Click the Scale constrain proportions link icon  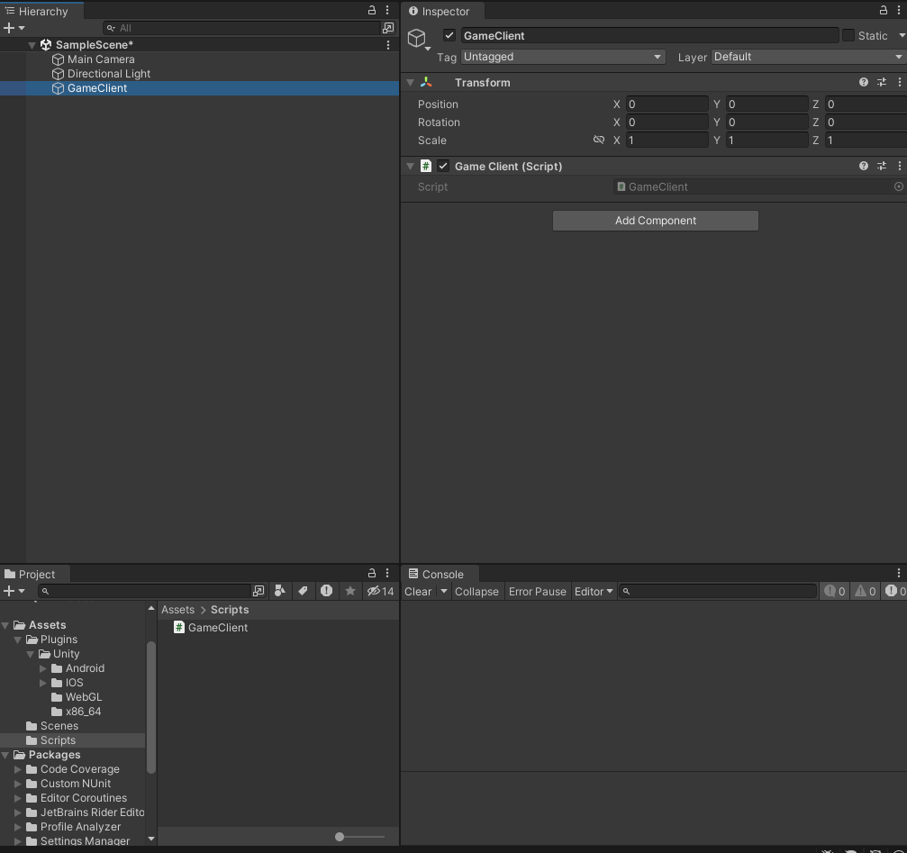(x=599, y=140)
